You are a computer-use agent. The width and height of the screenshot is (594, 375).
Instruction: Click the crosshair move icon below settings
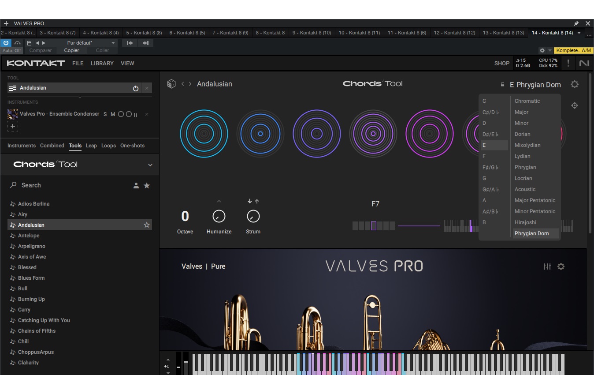[575, 105]
